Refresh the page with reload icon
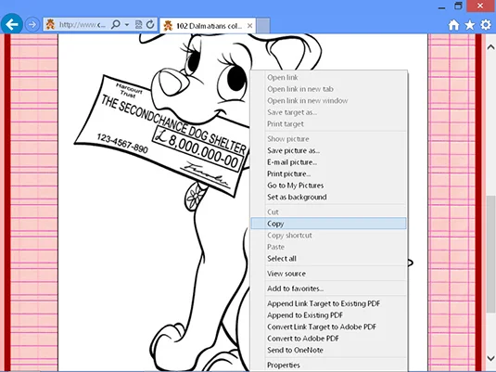 (x=150, y=24)
